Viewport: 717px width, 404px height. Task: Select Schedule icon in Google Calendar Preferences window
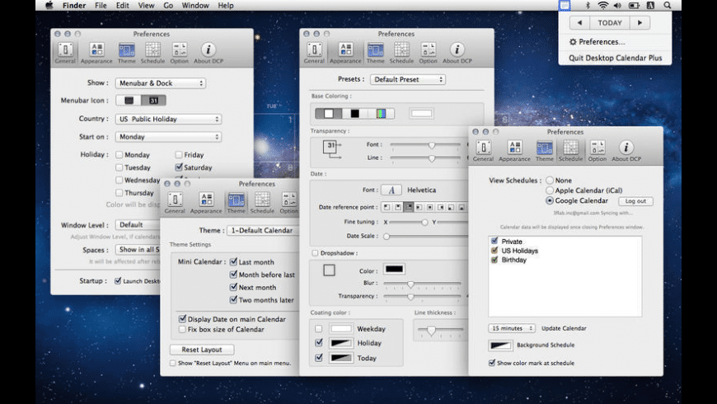[570, 149]
